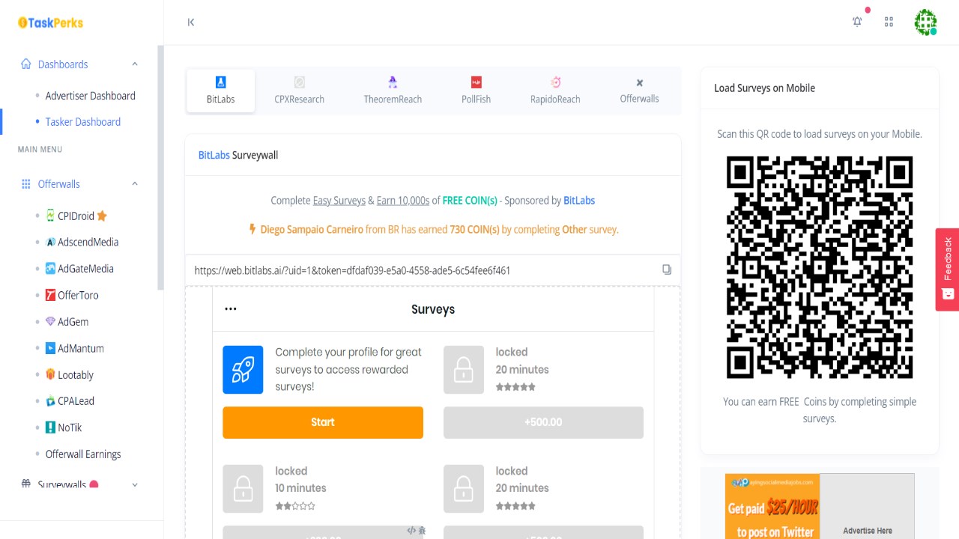Collapse the Dashboards section
The width and height of the screenshot is (959, 539).
click(134, 64)
